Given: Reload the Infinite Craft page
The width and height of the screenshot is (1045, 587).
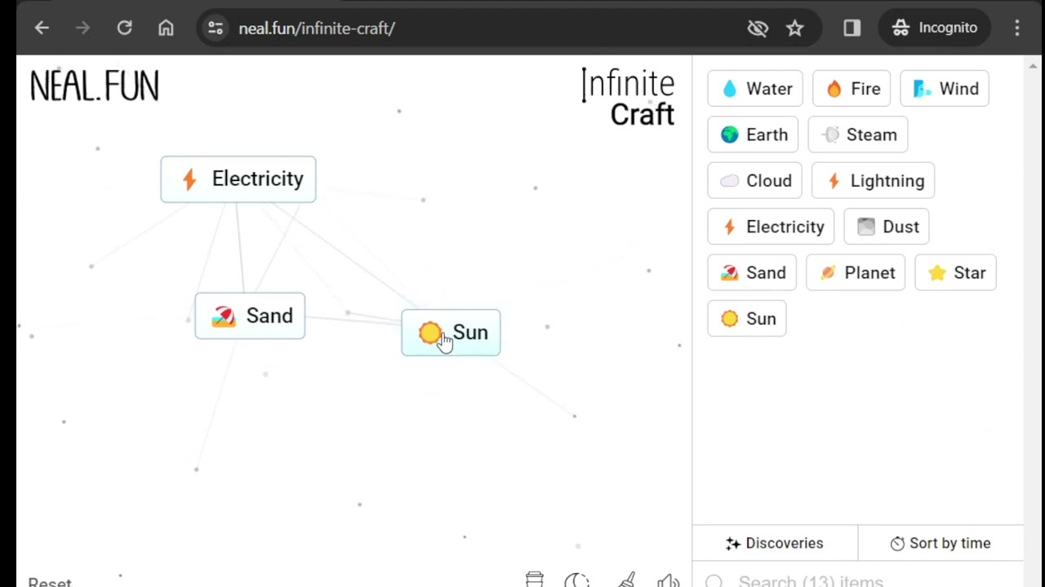Looking at the screenshot, I should [124, 28].
